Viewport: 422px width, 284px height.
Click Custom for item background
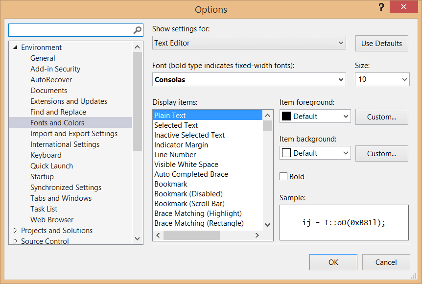click(x=382, y=154)
